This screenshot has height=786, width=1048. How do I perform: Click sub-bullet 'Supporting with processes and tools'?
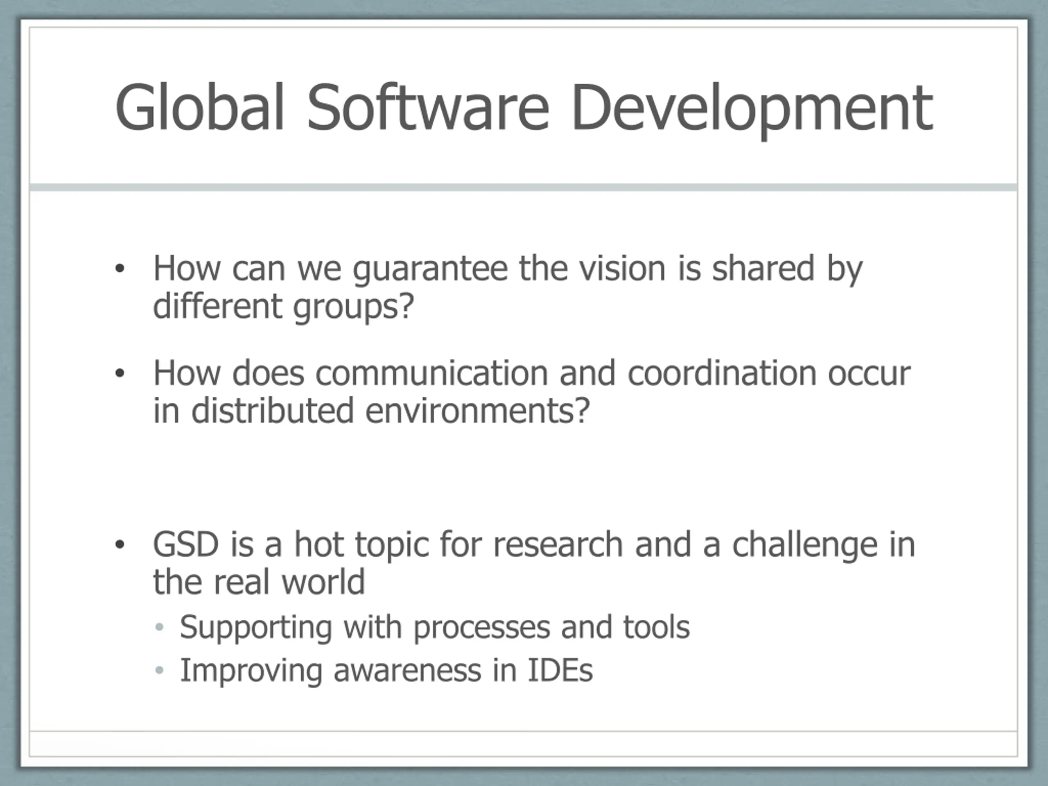coord(434,628)
